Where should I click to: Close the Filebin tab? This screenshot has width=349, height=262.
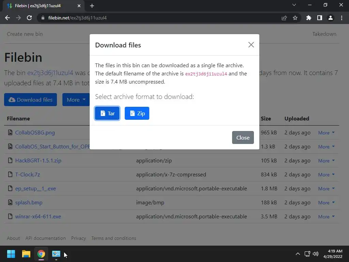(79, 6)
